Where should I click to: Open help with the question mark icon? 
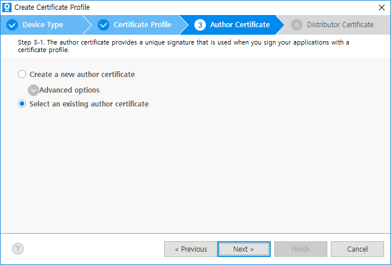coord(18,249)
